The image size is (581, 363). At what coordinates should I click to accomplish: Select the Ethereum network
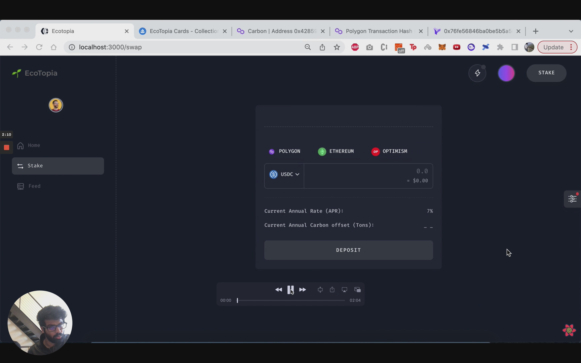pos(336,151)
